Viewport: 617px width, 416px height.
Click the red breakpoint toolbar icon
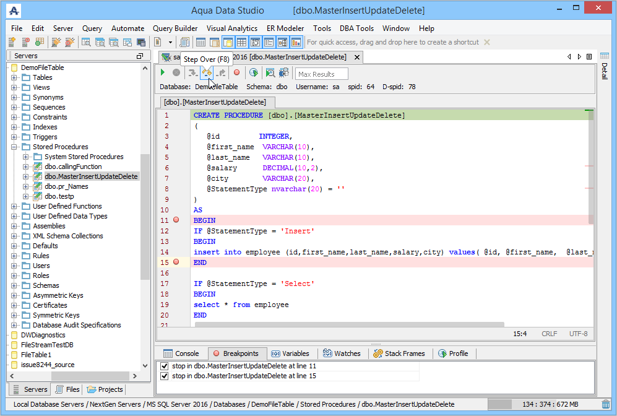(236, 73)
